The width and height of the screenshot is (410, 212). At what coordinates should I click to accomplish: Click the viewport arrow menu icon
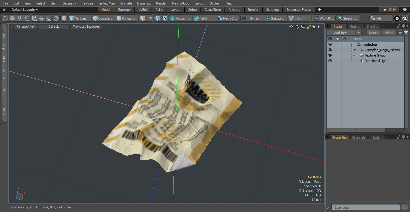tap(319, 27)
